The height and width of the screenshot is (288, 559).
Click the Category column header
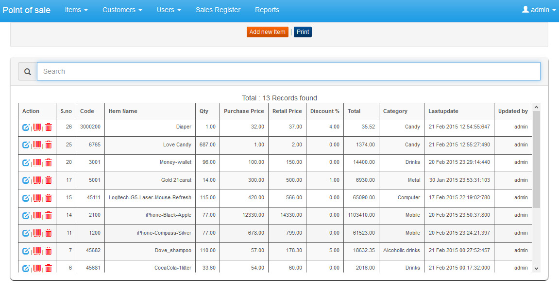tap(395, 111)
